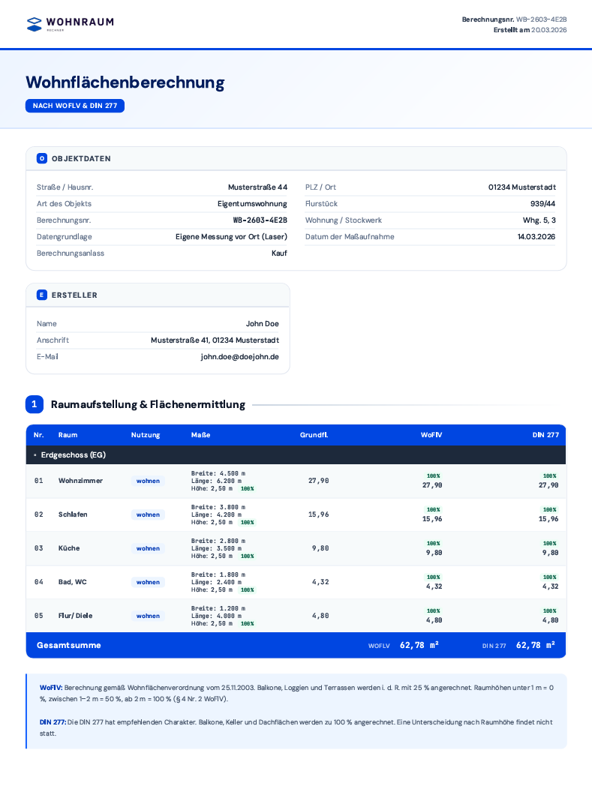The height and width of the screenshot is (789, 592).
Task: Click the 'wohnen' tag for Küche
Action: point(148,548)
